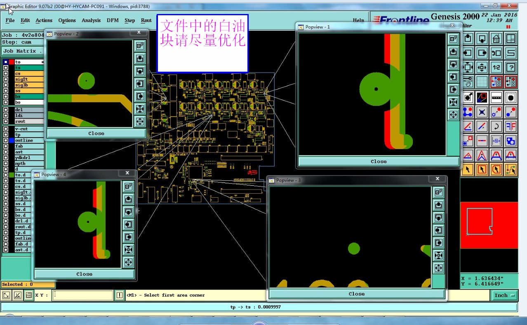Image resolution: width=527 pixels, height=325 pixels.
Task: Toggle the 'bo' layer checkbox
Action: point(6,102)
